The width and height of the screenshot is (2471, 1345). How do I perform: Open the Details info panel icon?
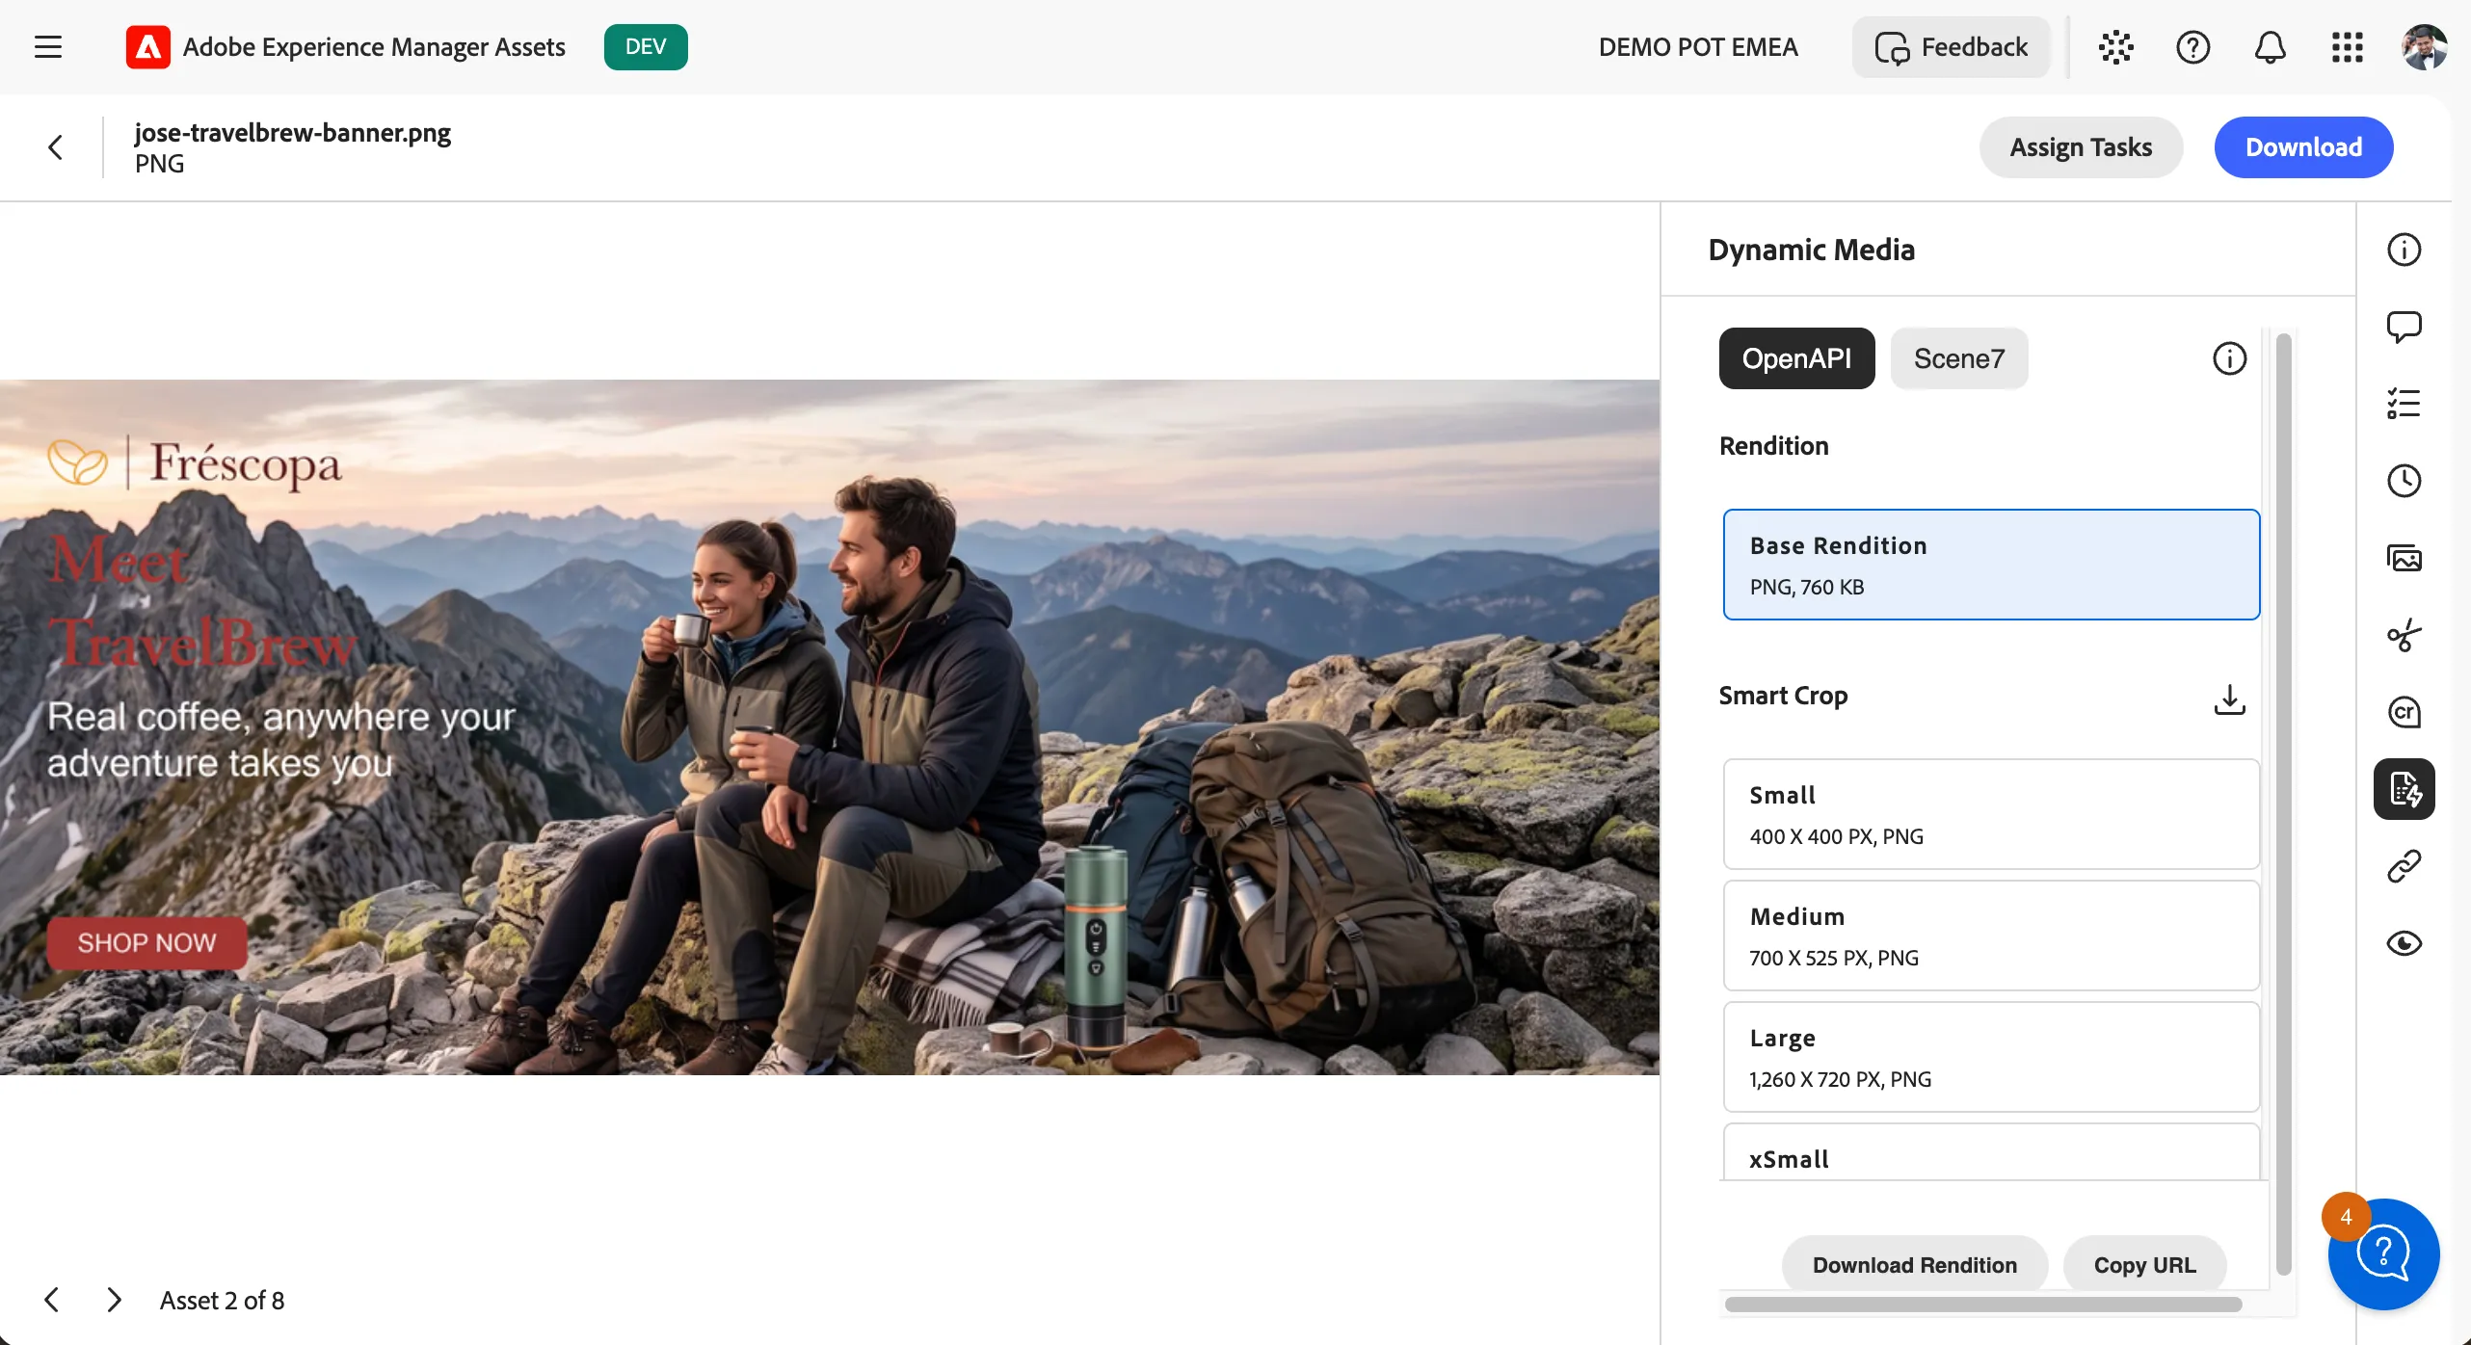[2404, 250]
